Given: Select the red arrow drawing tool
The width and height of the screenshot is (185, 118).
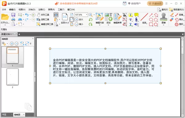Looking at the screenshot, I should [151, 15].
